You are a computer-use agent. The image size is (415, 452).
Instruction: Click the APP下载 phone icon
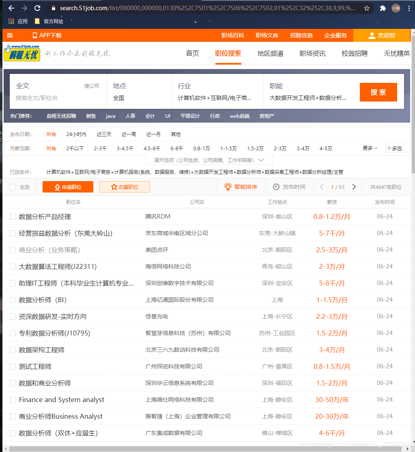coord(34,35)
